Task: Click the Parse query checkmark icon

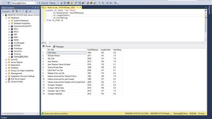Action: (x=62, y=3)
